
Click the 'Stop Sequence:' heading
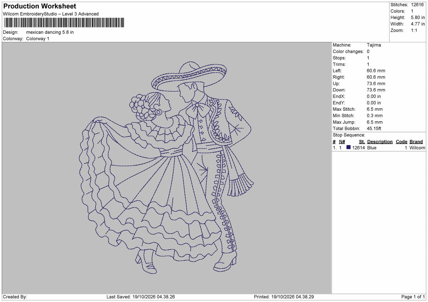(349, 135)
